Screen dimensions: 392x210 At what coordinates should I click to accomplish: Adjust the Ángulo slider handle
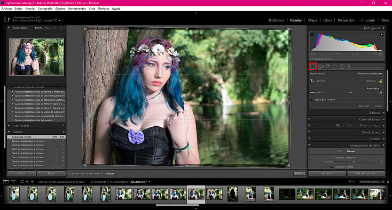[350, 92]
